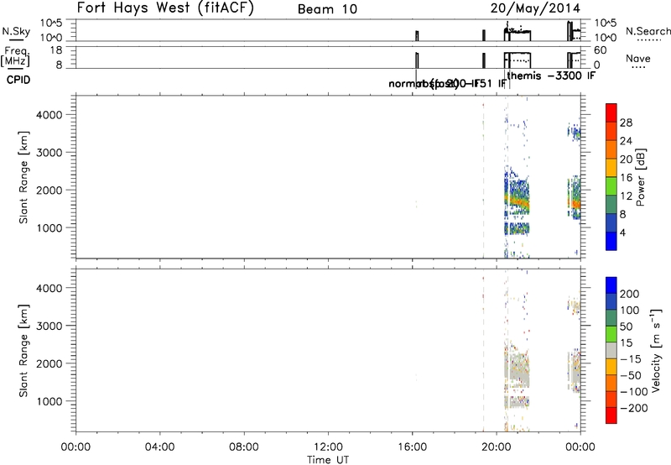Click the 'N.Sky' axis label

click(16, 31)
